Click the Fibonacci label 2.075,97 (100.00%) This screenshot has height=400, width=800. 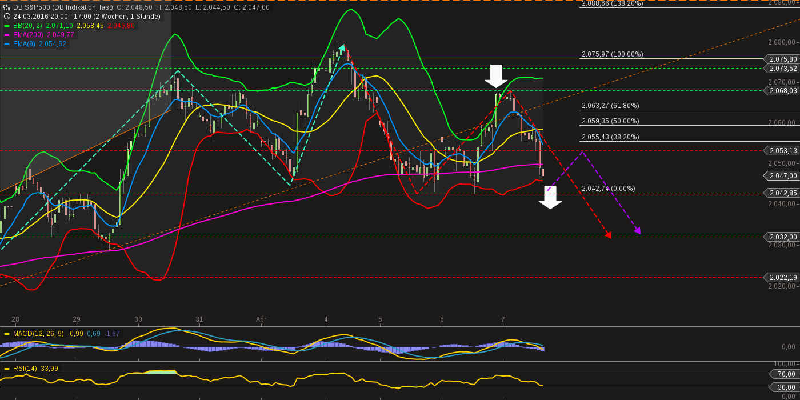point(612,54)
